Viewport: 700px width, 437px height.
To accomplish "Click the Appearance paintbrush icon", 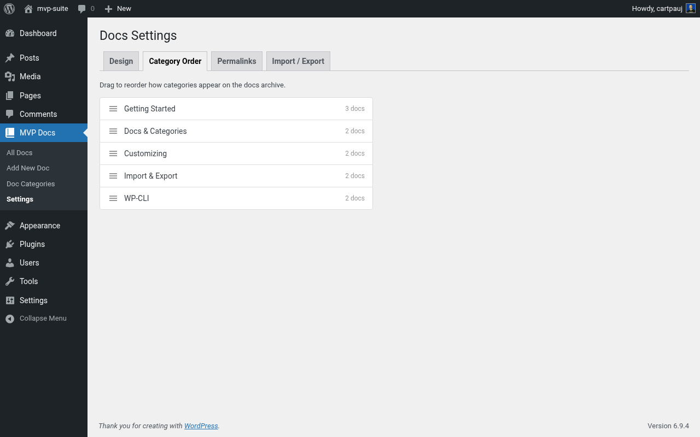I will pos(11,225).
